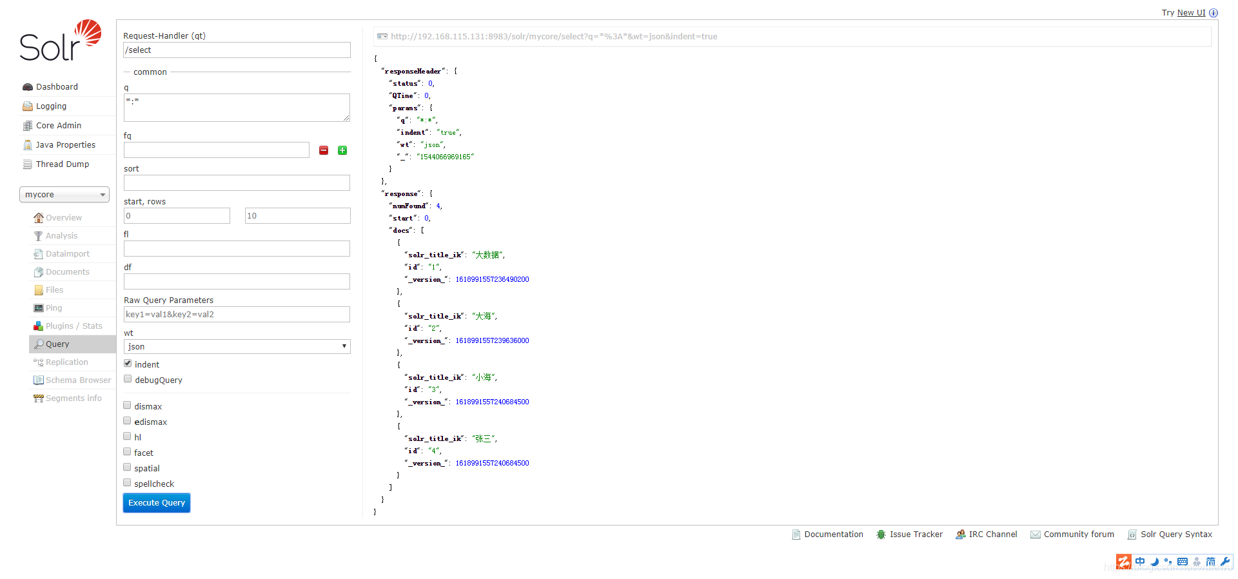
Task: Click the Logging icon
Action: tap(28, 106)
